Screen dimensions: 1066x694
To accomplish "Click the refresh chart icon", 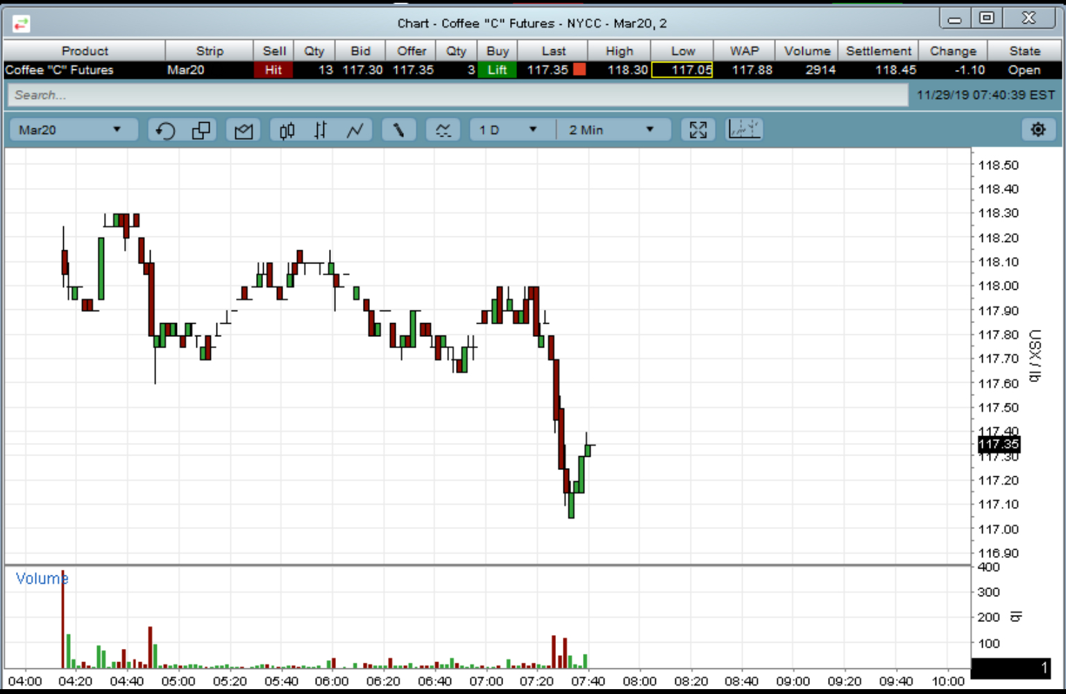I will [x=165, y=130].
